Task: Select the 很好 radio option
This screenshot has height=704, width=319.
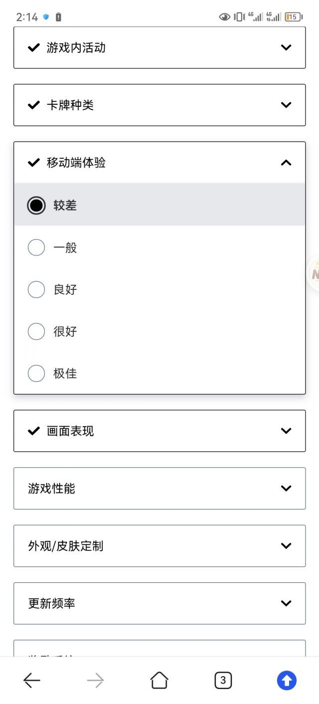Action: pos(159,331)
